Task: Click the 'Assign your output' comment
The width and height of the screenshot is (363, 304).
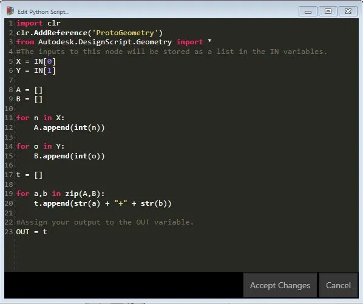Action: pos(104,222)
